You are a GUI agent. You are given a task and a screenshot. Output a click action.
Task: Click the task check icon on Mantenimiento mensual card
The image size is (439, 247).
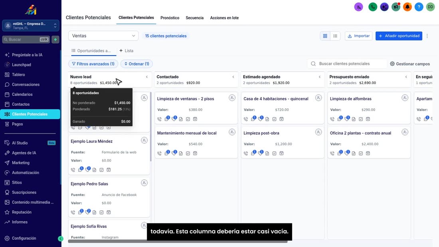(188, 153)
